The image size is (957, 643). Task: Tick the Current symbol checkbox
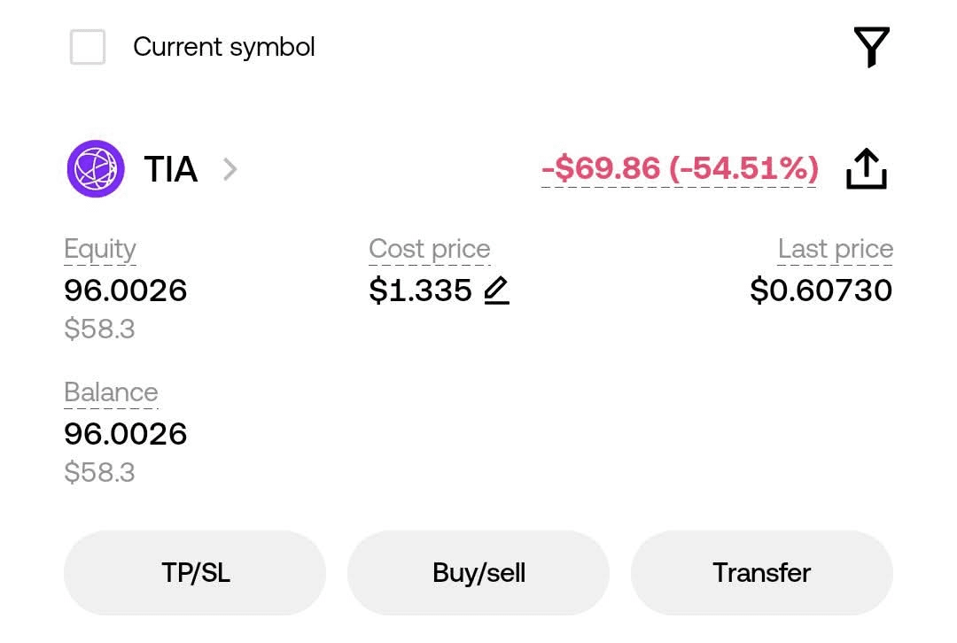coord(88,47)
